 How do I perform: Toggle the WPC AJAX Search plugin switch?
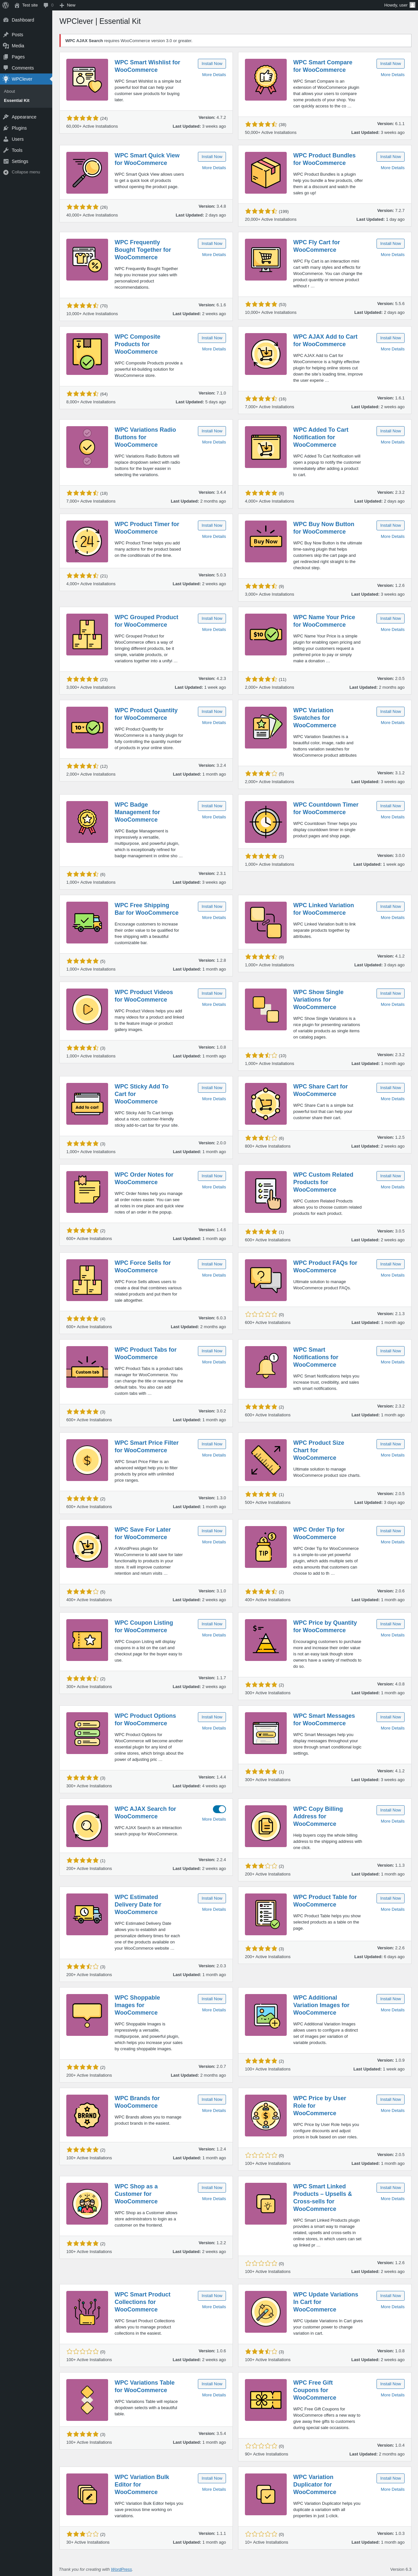tap(219, 1809)
